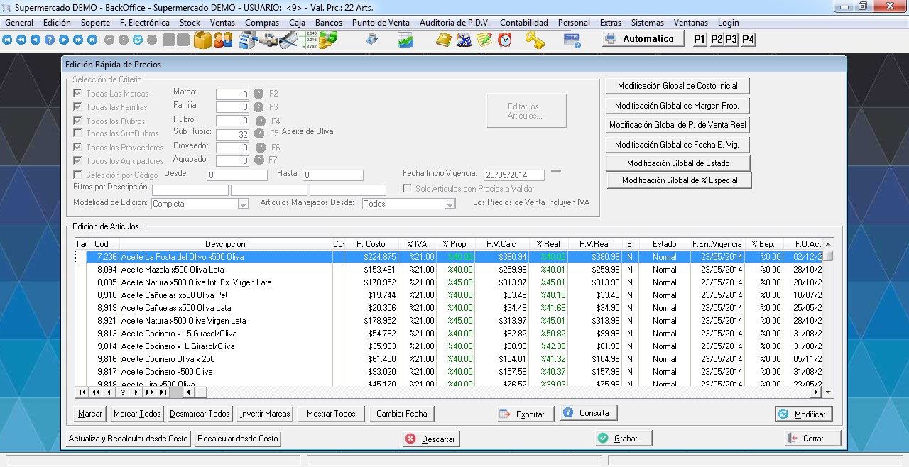Viewport: 909px width, 467px height.
Task: Expand the Modalidad de Edicion dropdown
Action: coord(243,204)
